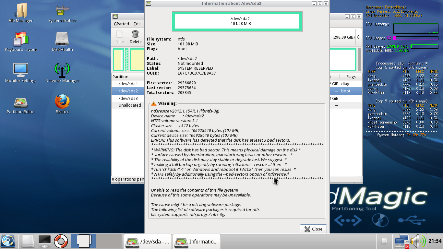Image resolution: width=443 pixels, height=249 pixels.
Task: Click the lifebuoy icon in the taskbar
Action: tap(61, 241)
